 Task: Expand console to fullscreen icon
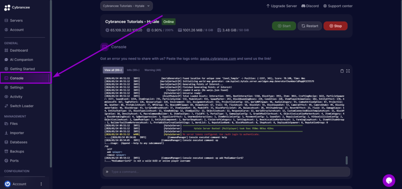348,71
